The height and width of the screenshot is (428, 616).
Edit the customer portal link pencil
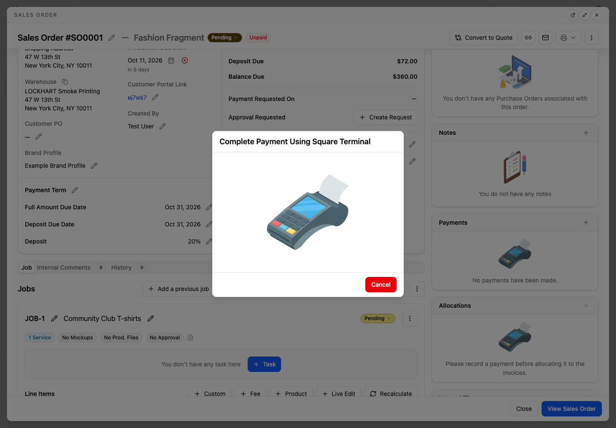(x=155, y=97)
